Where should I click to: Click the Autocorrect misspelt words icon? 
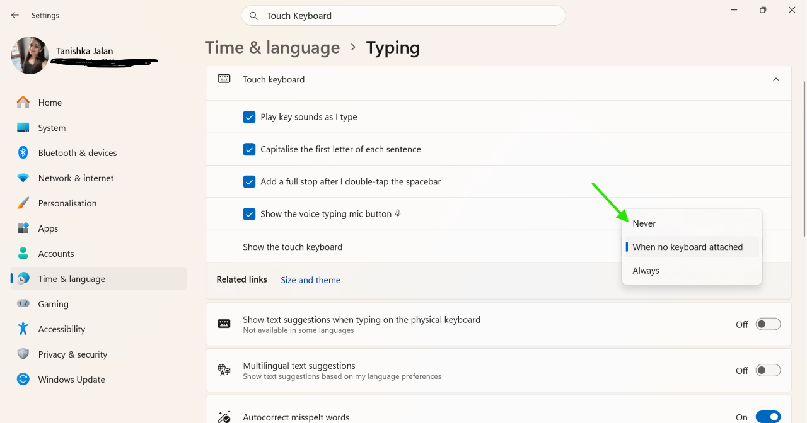click(224, 416)
